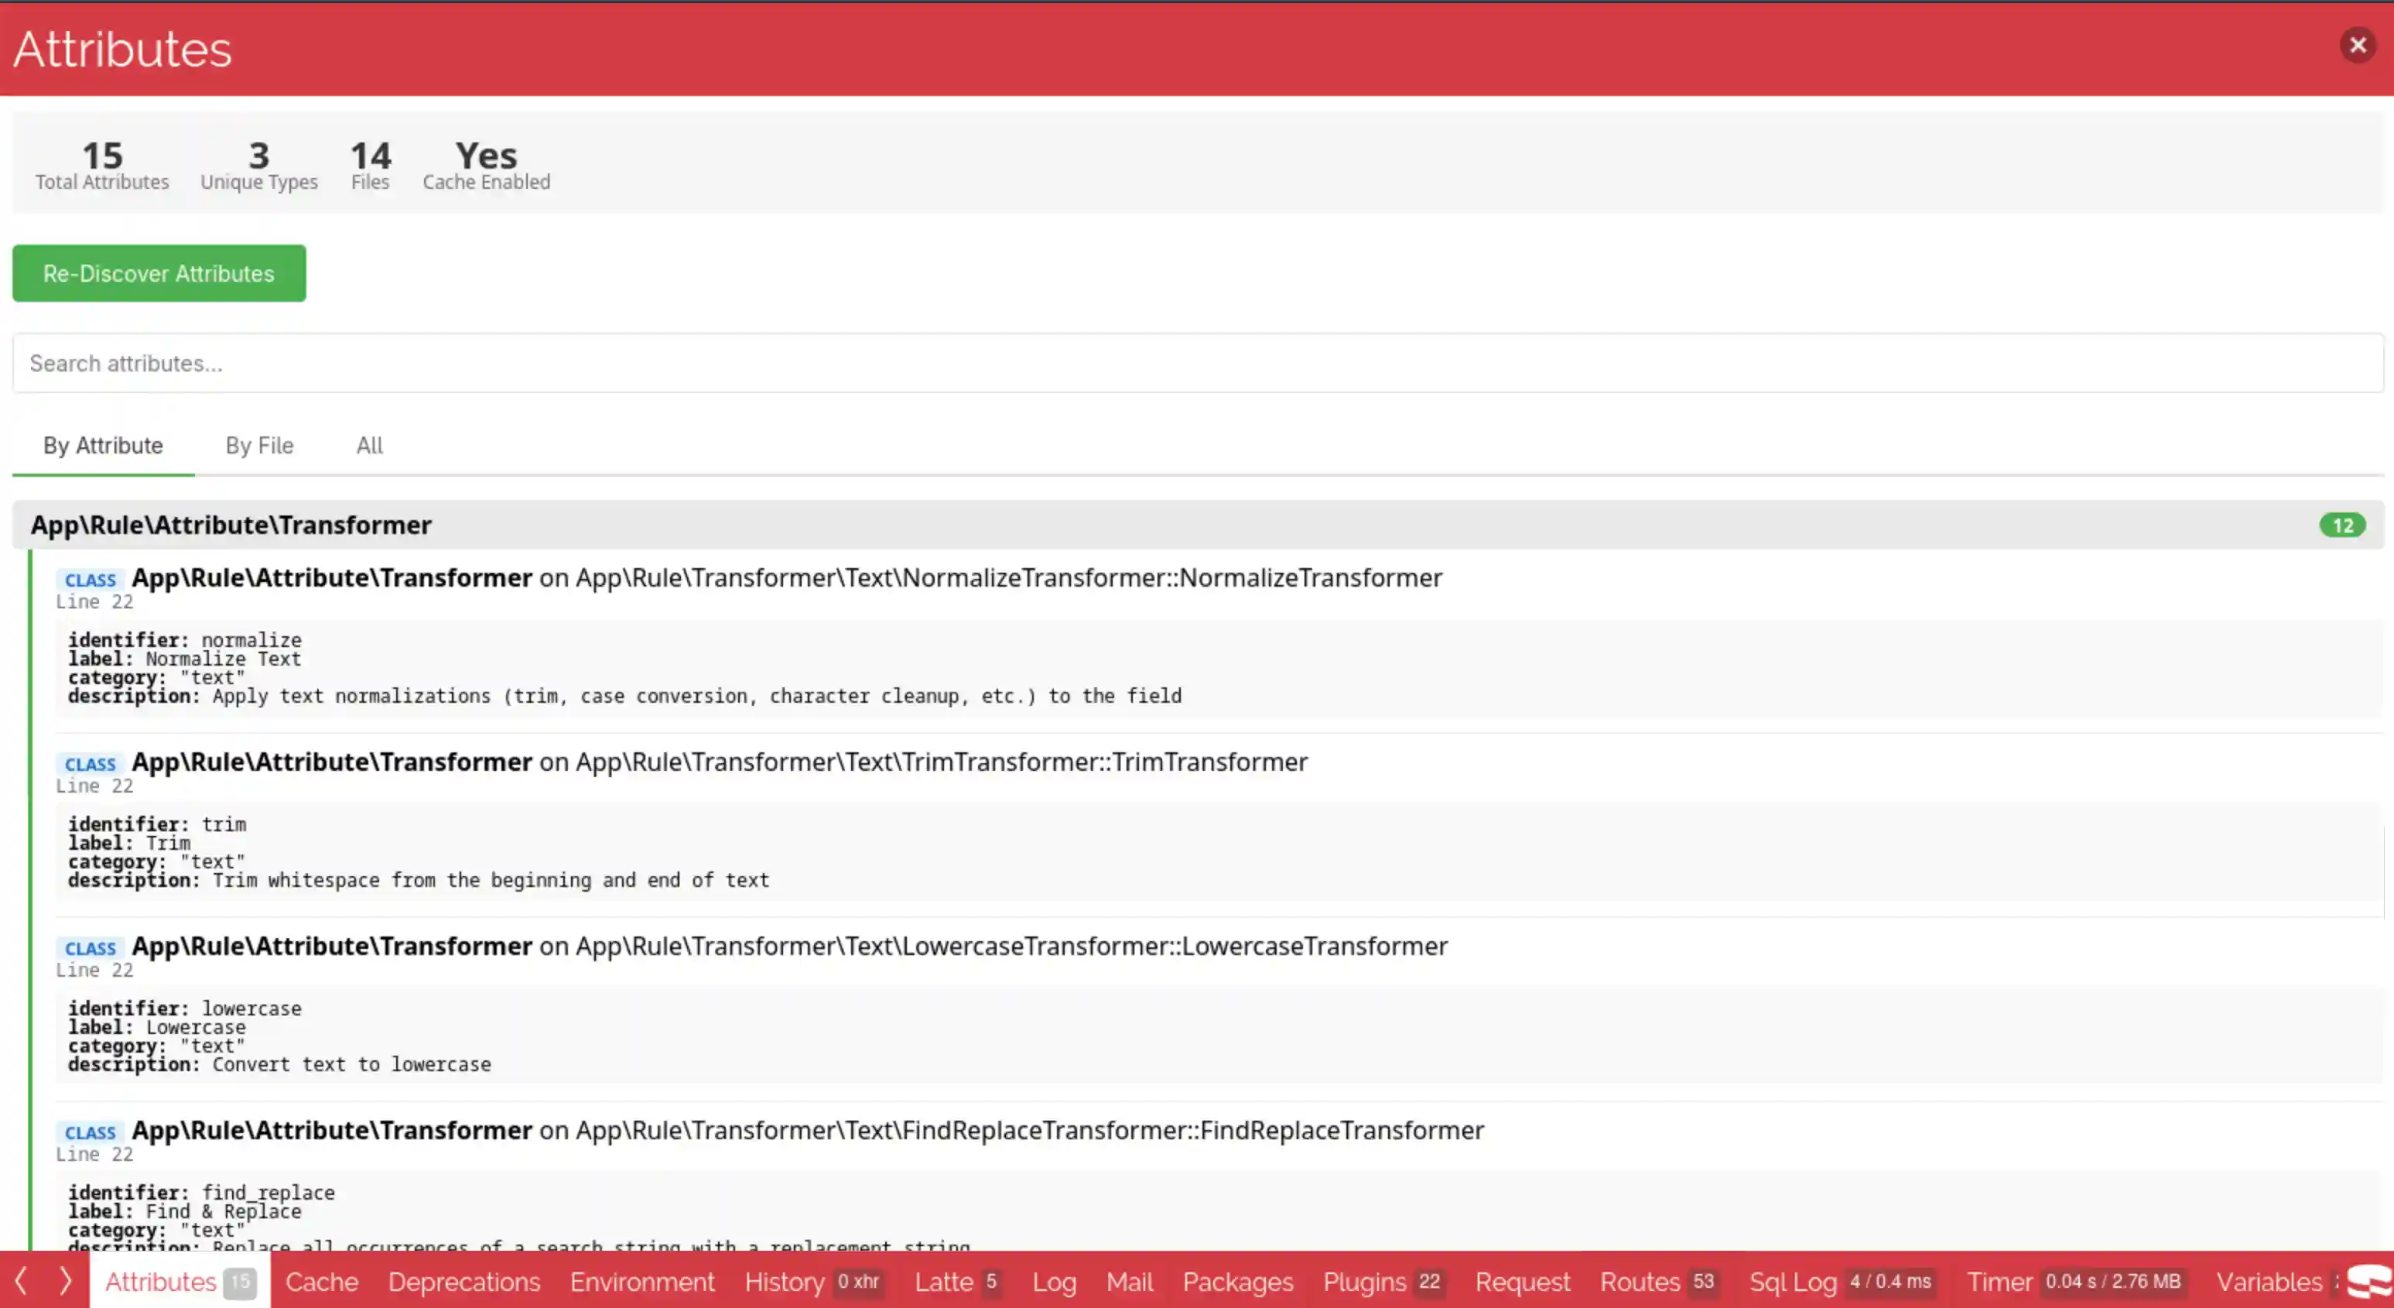Navigate back using the left chevron arrow
The height and width of the screenshot is (1308, 2394).
click(x=20, y=1282)
